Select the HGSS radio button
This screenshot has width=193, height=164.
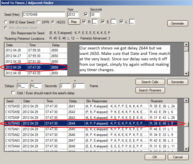coord(53,22)
